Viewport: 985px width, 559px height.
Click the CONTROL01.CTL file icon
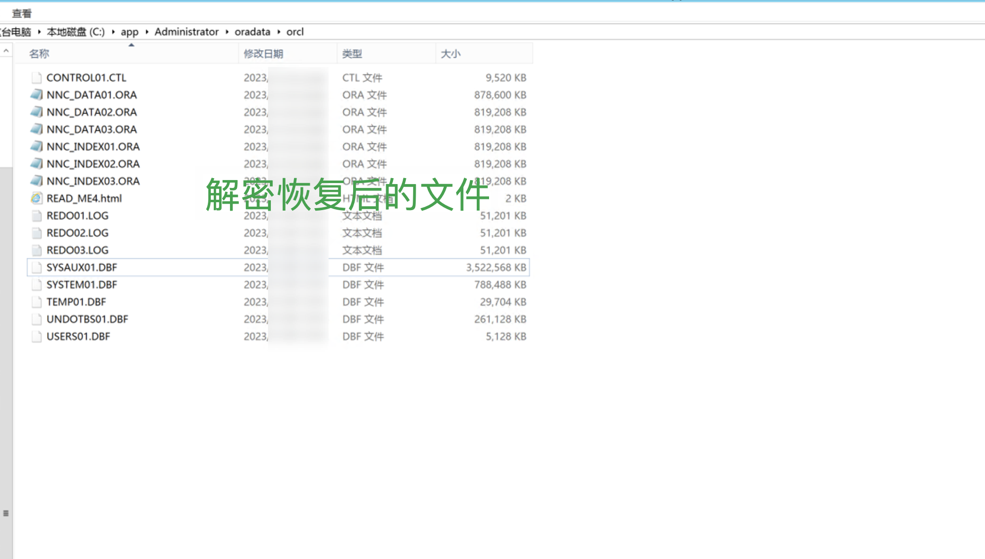(36, 78)
